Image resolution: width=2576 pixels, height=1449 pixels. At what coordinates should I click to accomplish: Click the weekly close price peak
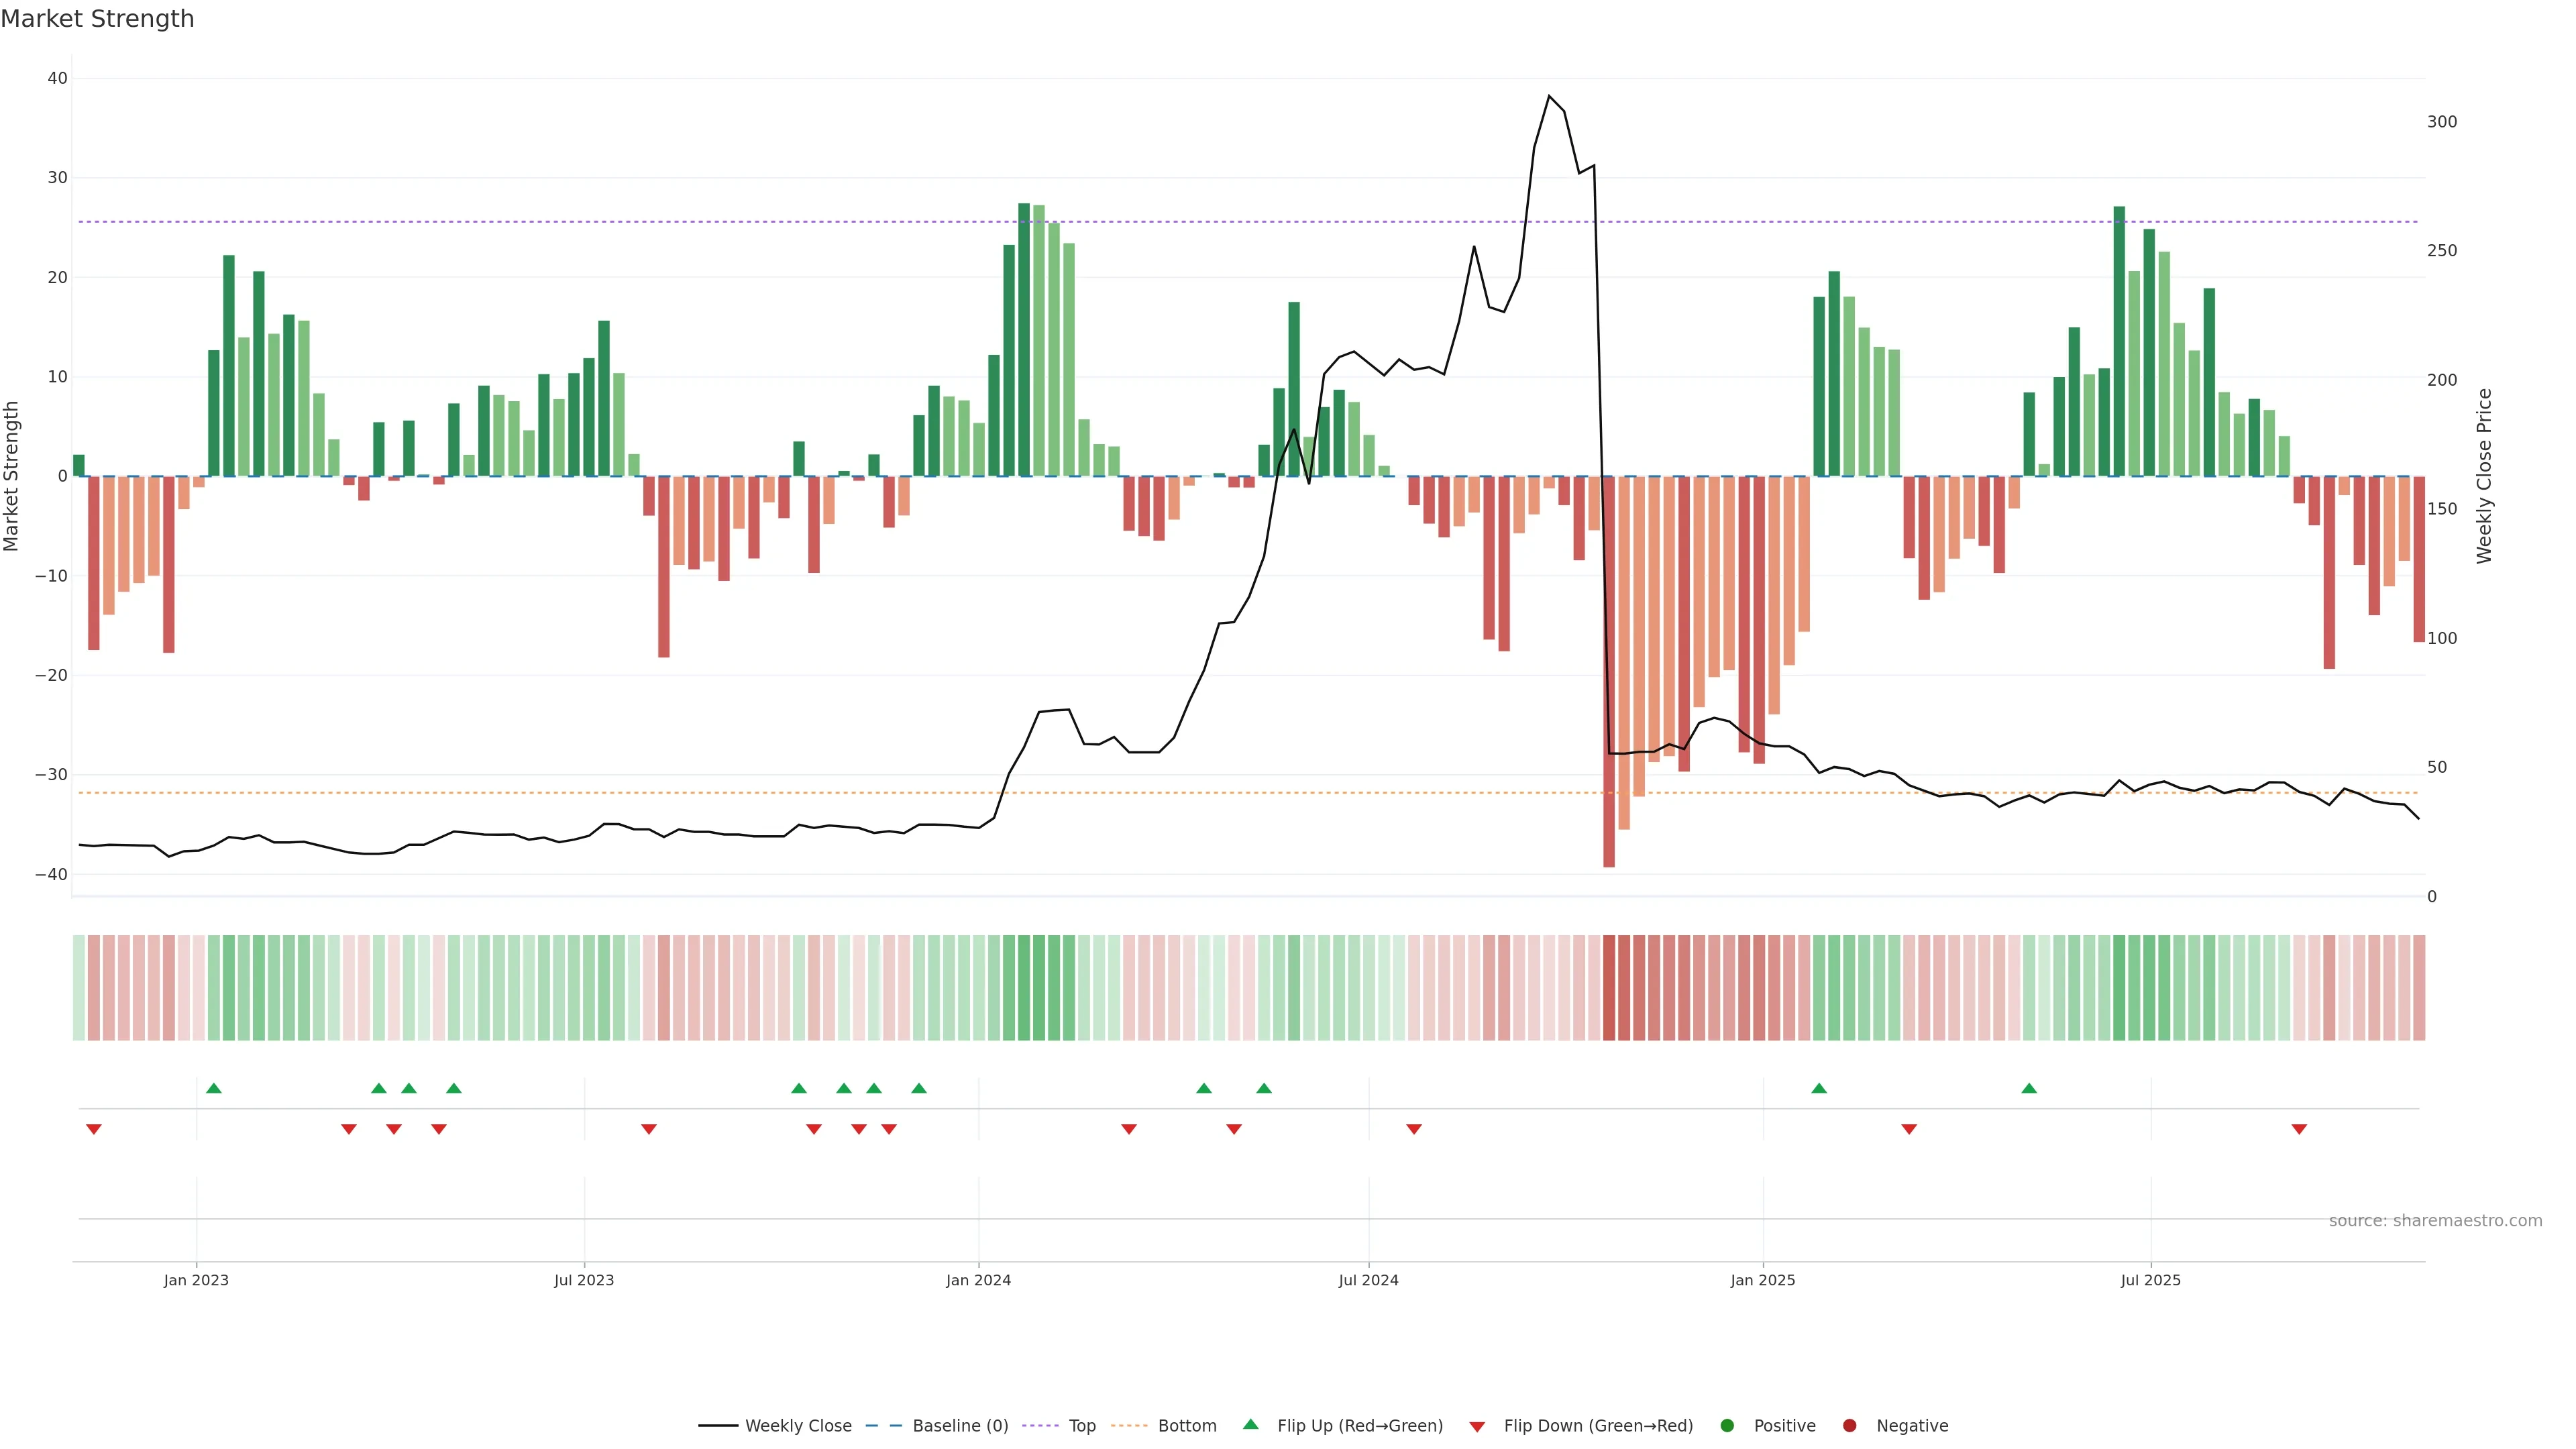tap(1549, 96)
